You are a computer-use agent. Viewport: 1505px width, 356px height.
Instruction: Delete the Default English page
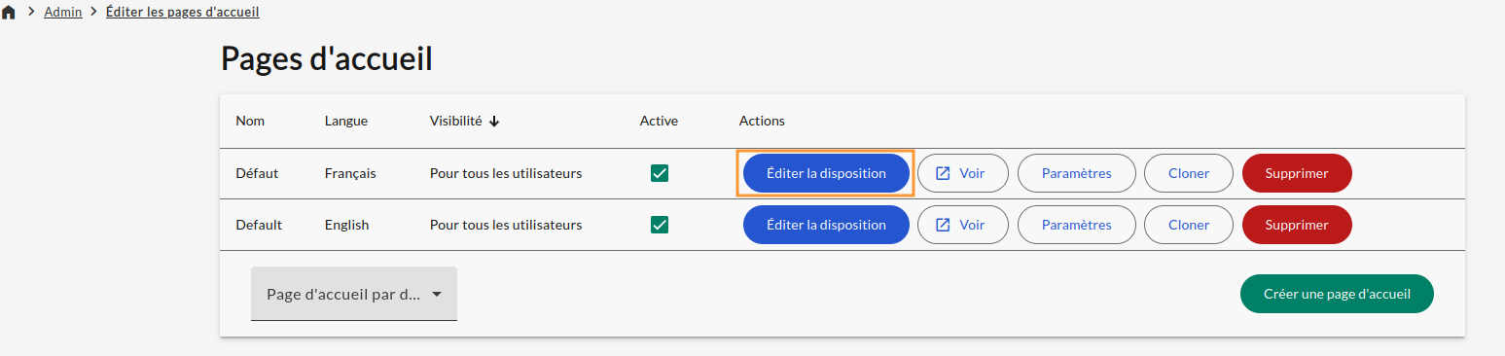click(x=1297, y=225)
